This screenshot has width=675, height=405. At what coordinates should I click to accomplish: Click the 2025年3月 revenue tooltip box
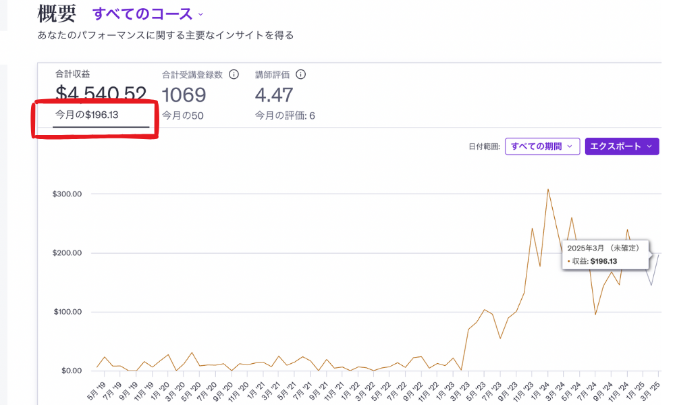point(605,254)
